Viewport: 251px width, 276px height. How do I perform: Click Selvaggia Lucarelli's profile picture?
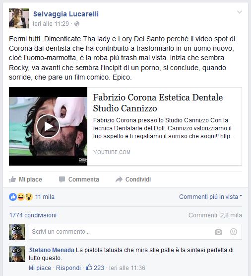click(19, 18)
